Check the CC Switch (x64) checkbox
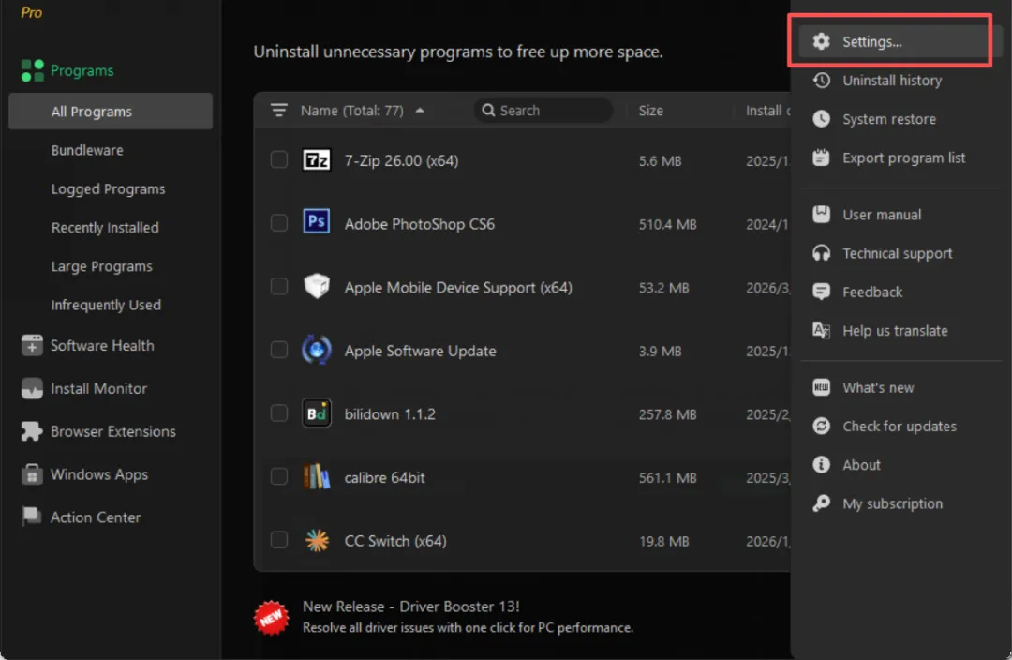The height and width of the screenshot is (660, 1012). pyautogui.click(x=279, y=541)
